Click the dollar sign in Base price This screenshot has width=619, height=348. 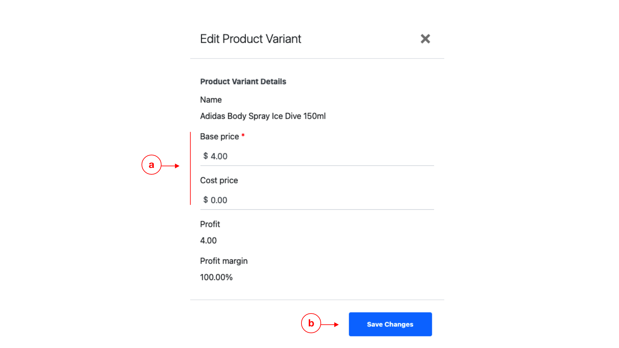pyautogui.click(x=205, y=156)
